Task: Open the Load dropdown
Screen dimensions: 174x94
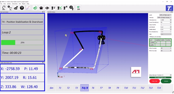Action: tap(165, 15)
